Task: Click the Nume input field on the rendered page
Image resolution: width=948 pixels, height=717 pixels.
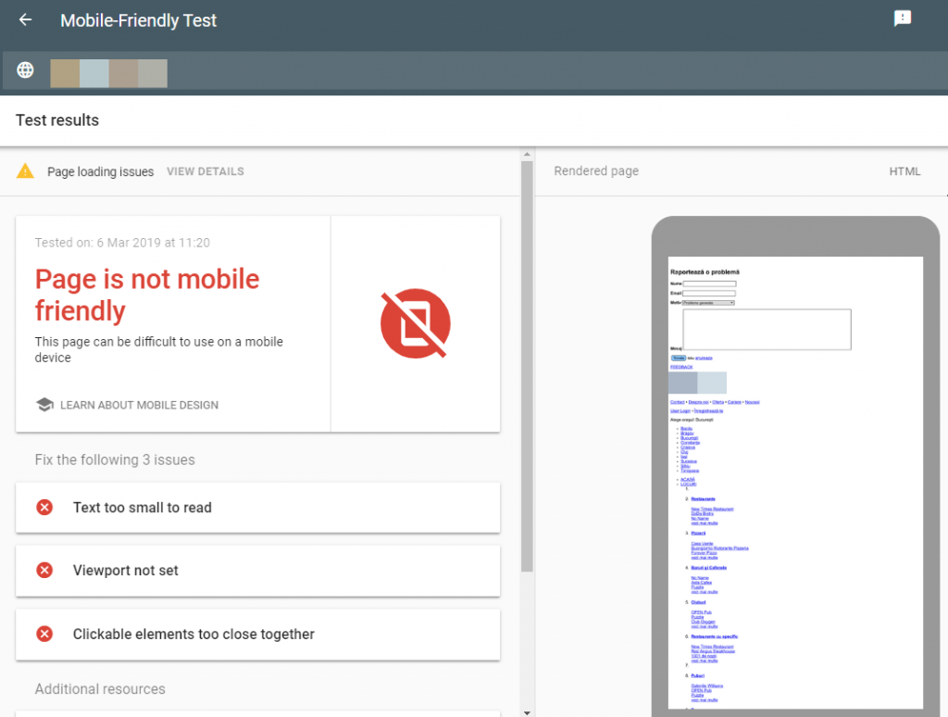Action: point(709,283)
